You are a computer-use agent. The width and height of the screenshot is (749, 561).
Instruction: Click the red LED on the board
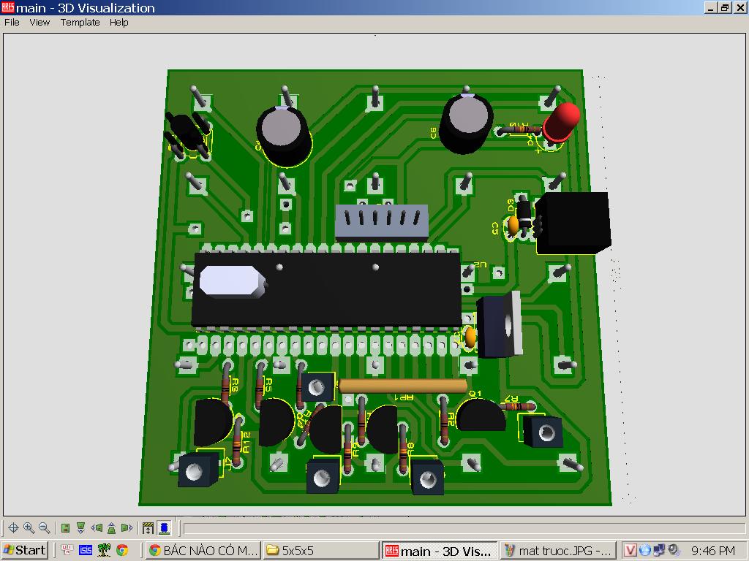(561, 122)
